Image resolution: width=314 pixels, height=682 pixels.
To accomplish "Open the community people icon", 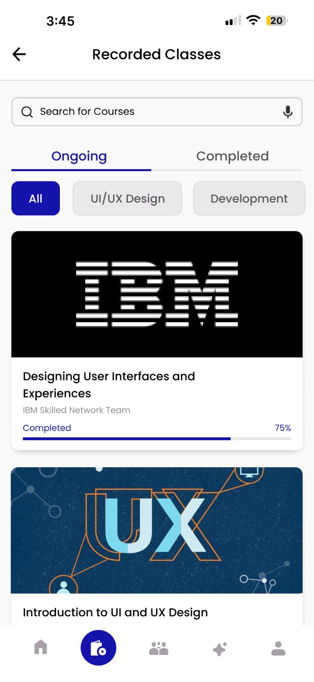I will (158, 648).
